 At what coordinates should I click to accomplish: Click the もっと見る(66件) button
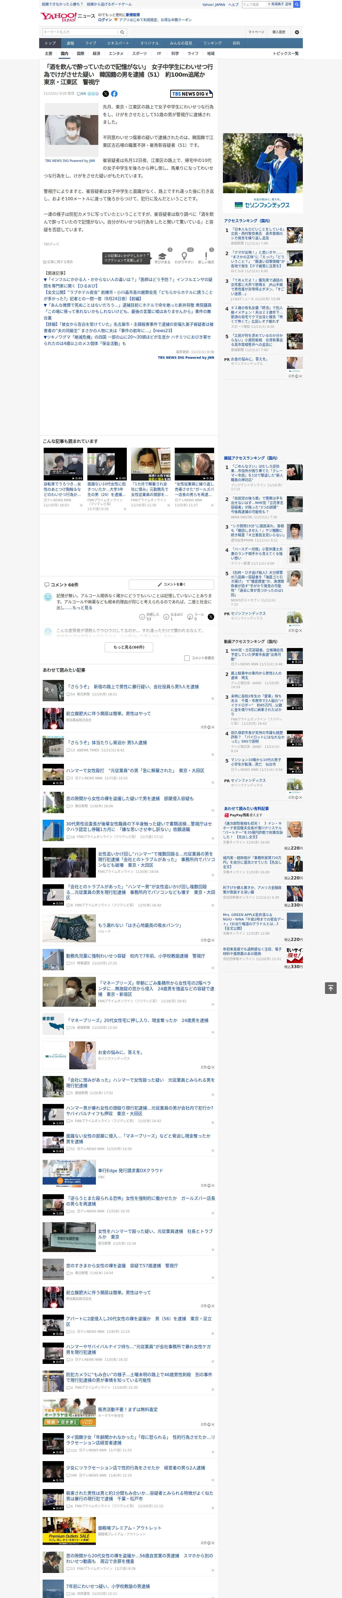tap(129, 646)
